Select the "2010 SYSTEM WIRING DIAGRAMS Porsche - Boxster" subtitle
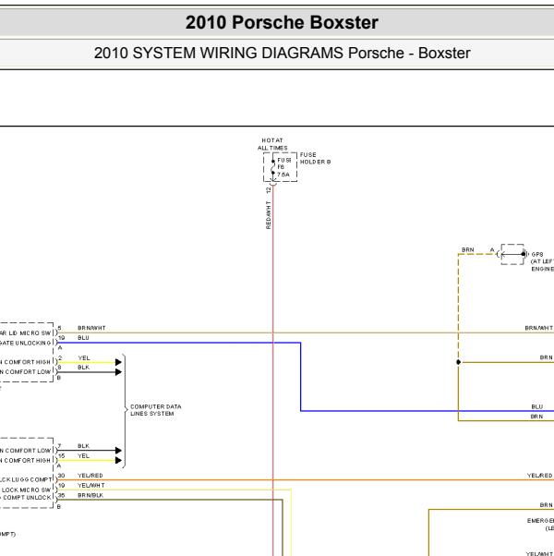554x556 pixels. [283, 54]
